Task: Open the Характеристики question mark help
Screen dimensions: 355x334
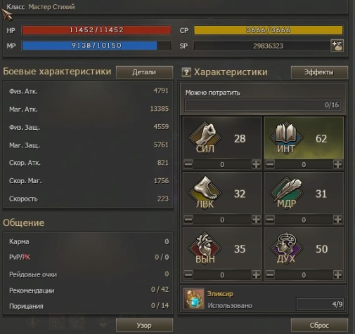Action: (186, 72)
